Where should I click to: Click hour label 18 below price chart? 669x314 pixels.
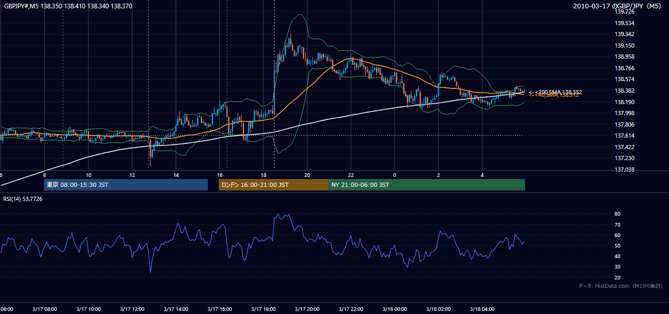(x=263, y=175)
